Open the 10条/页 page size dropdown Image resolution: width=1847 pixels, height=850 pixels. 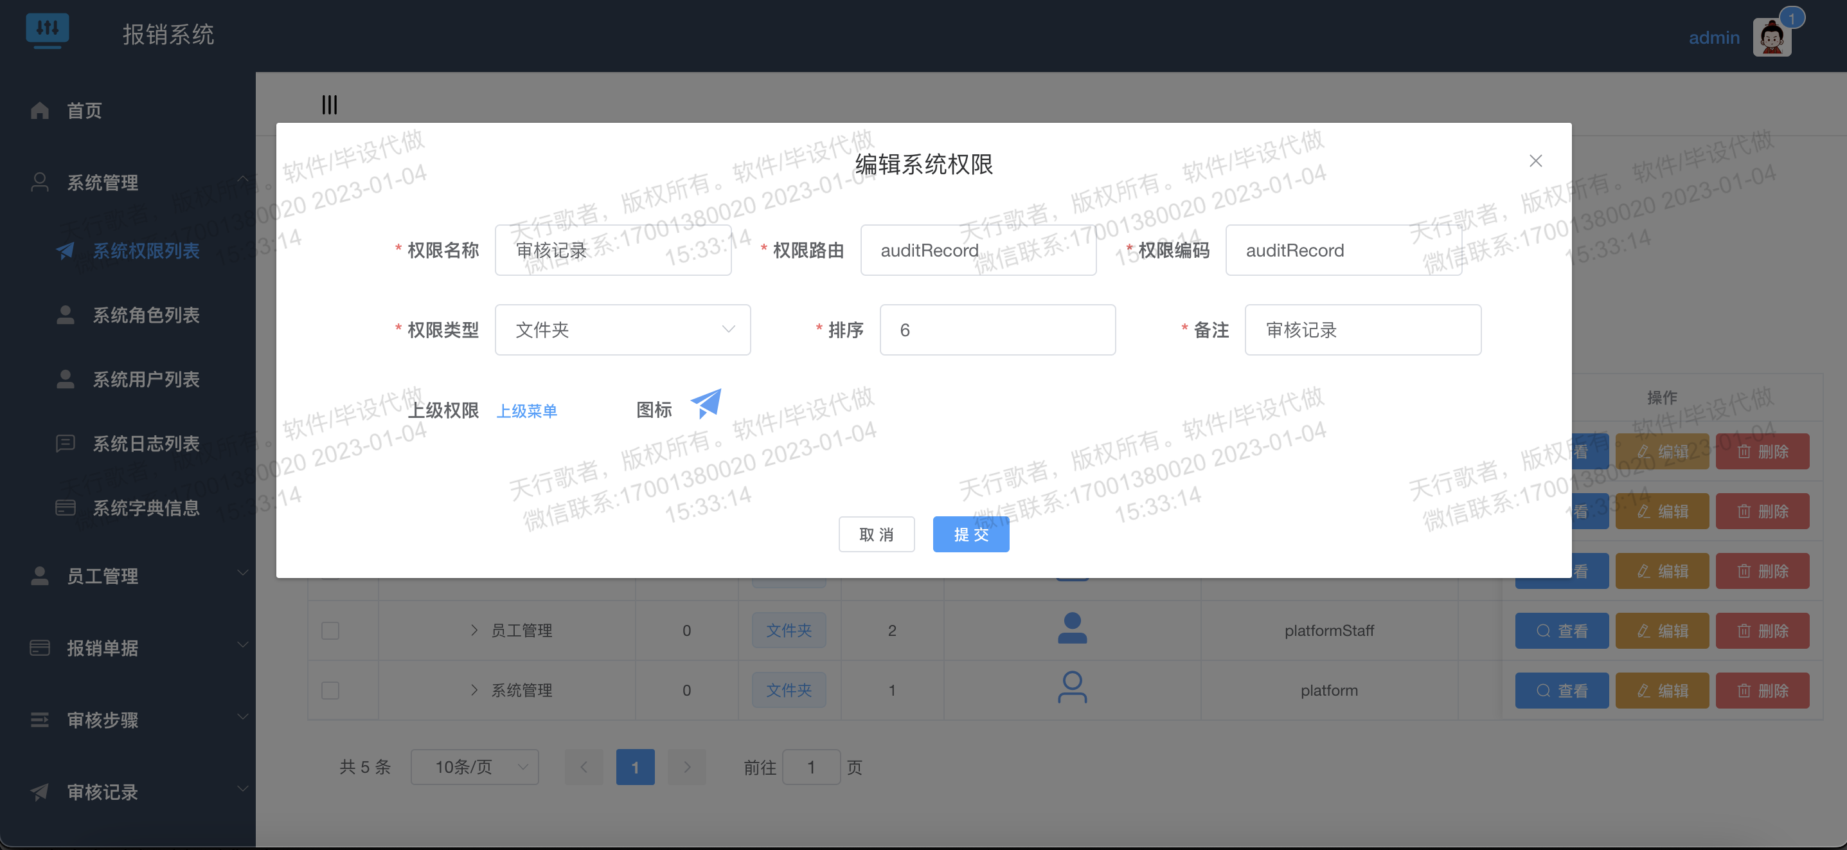(x=474, y=767)
